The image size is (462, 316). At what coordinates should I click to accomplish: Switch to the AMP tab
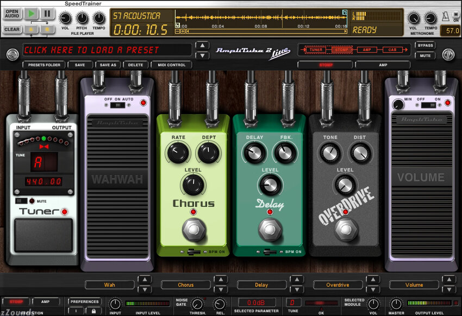pos(383,65)
